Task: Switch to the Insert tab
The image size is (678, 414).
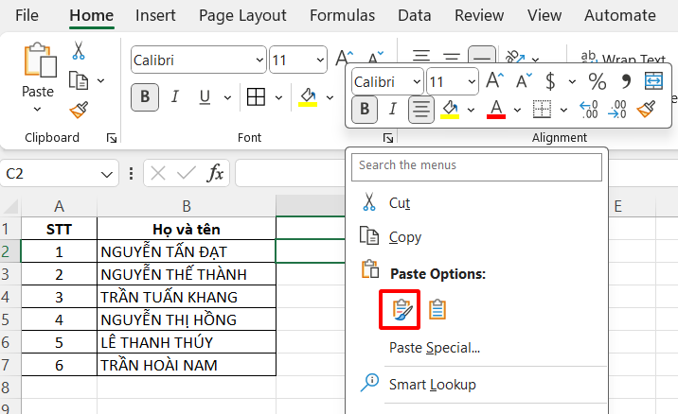Action: pos(155,15)
